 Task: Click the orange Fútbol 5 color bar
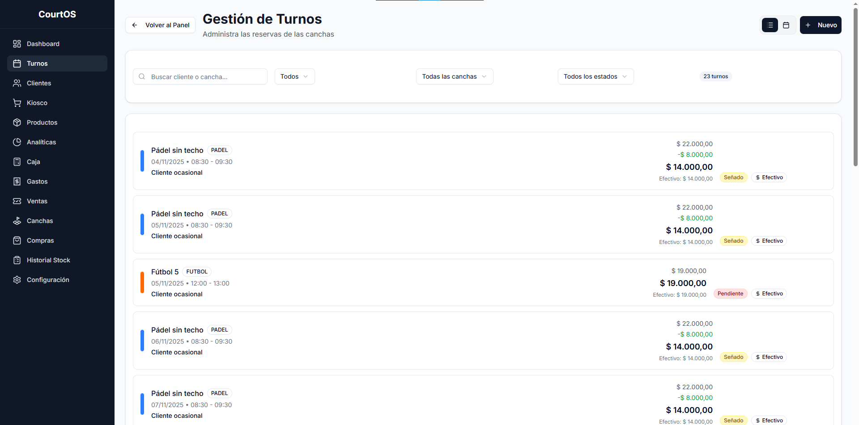pos(142,282)
